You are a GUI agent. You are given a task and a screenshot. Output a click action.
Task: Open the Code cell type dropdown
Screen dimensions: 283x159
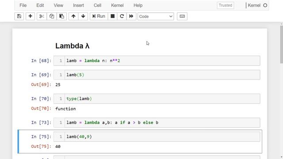coord(156,16)
